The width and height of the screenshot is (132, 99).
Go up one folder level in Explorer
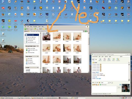click(x=35, y=29)
